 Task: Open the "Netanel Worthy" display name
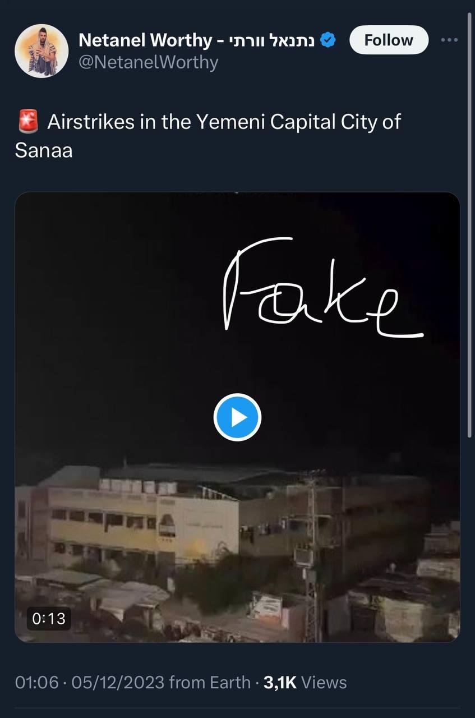(x=145, y=40)
